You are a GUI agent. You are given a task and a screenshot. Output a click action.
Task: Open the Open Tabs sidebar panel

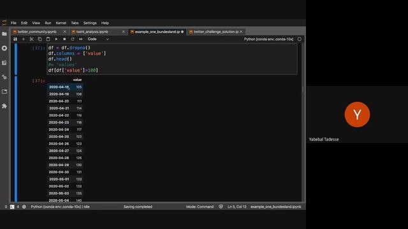click(4, 92)
